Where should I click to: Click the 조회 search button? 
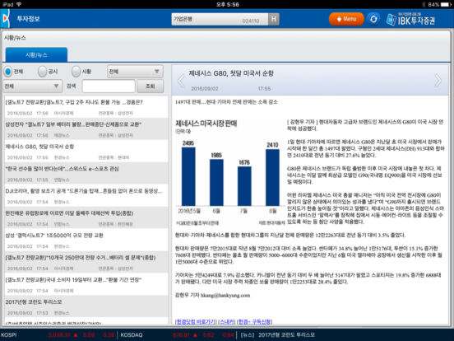(151, 86)
